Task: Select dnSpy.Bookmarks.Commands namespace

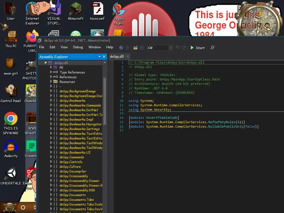Action: [x=80, y=105]
